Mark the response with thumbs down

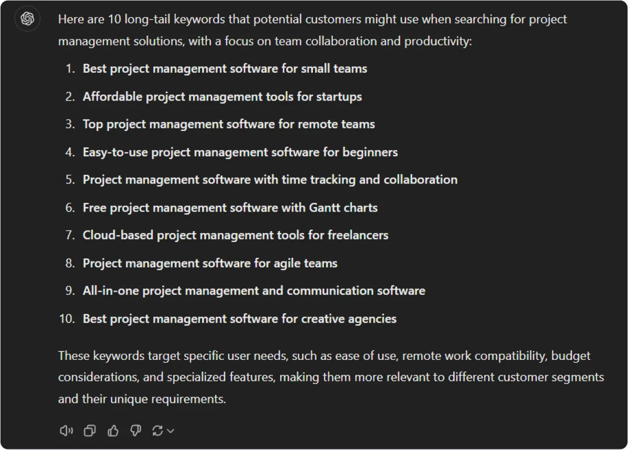[x=136, y=431]
